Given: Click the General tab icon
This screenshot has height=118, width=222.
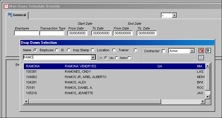Looking at the screenshot, I should point(10,15).
